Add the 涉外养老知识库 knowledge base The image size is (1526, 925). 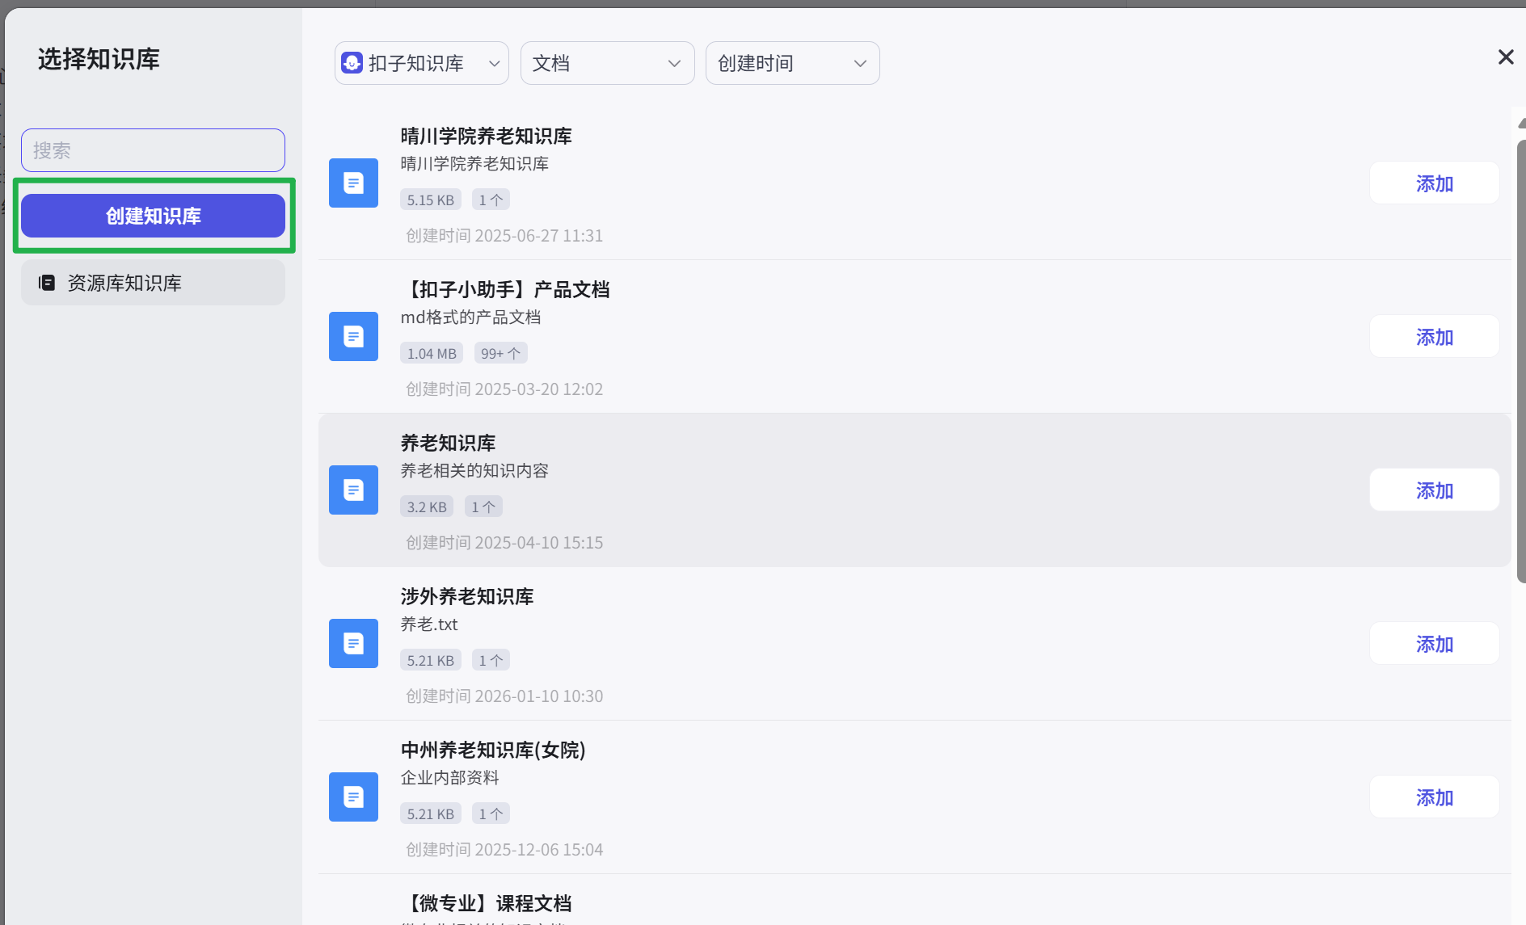(1434, 643)
